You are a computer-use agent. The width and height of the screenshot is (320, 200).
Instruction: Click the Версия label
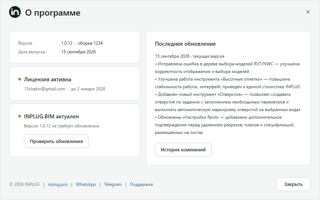pos(25,43)
